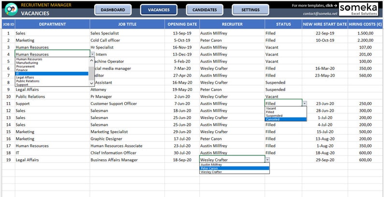Screen dimensions: 384x197
Task: Click the 'For more templates, click' link
Action: coord(314,5)
